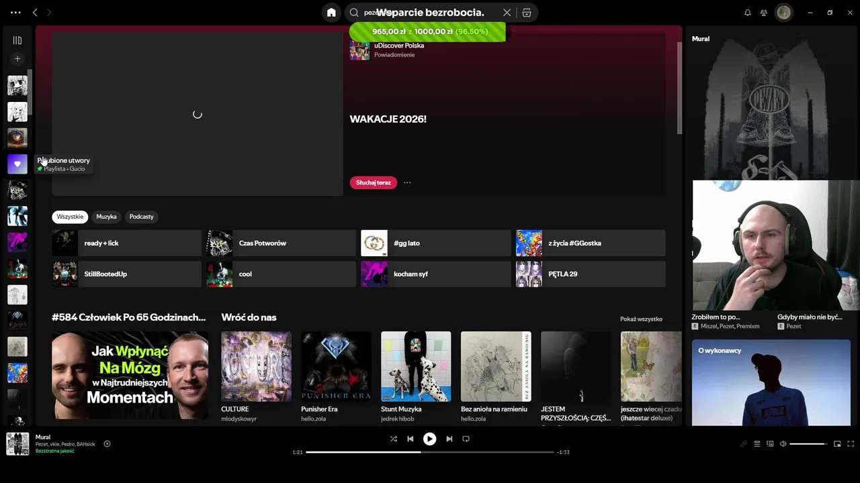The image size is (860, 483).
Task: Open more options next to Słuchaj teraz
Action: click(407, 182)
